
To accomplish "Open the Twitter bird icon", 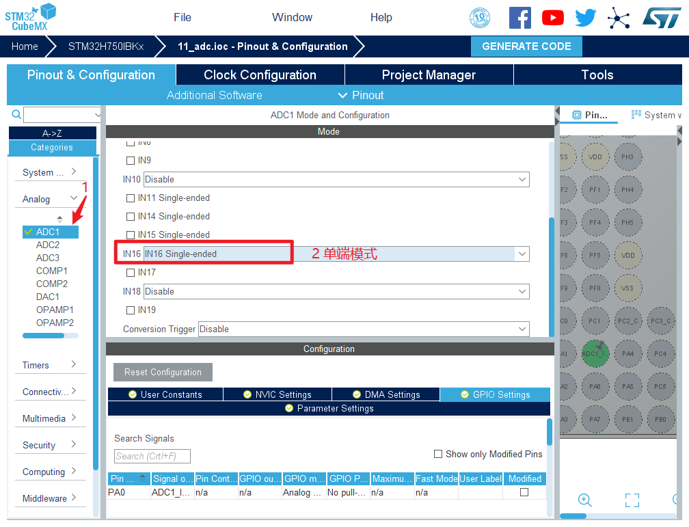I will [585, 18].
